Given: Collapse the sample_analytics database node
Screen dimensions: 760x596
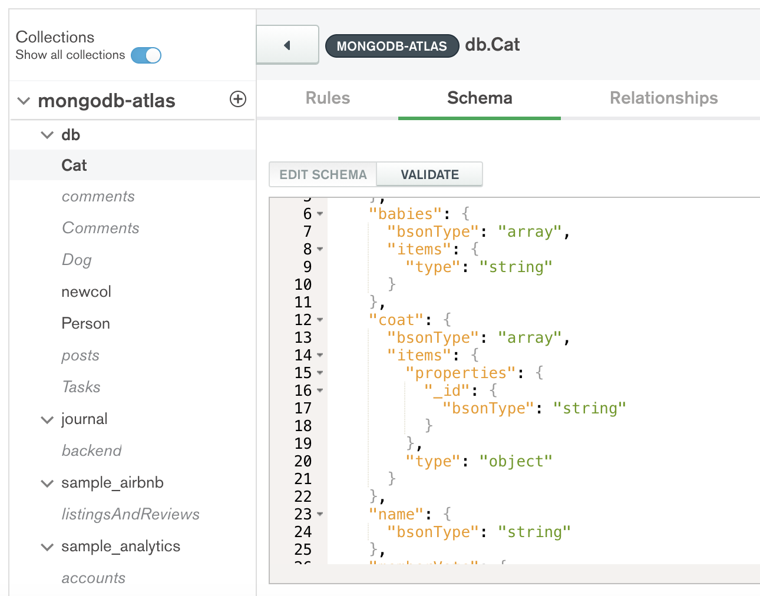Looking at the screenshot, I should pyautogui.click(x=47, y=547).
